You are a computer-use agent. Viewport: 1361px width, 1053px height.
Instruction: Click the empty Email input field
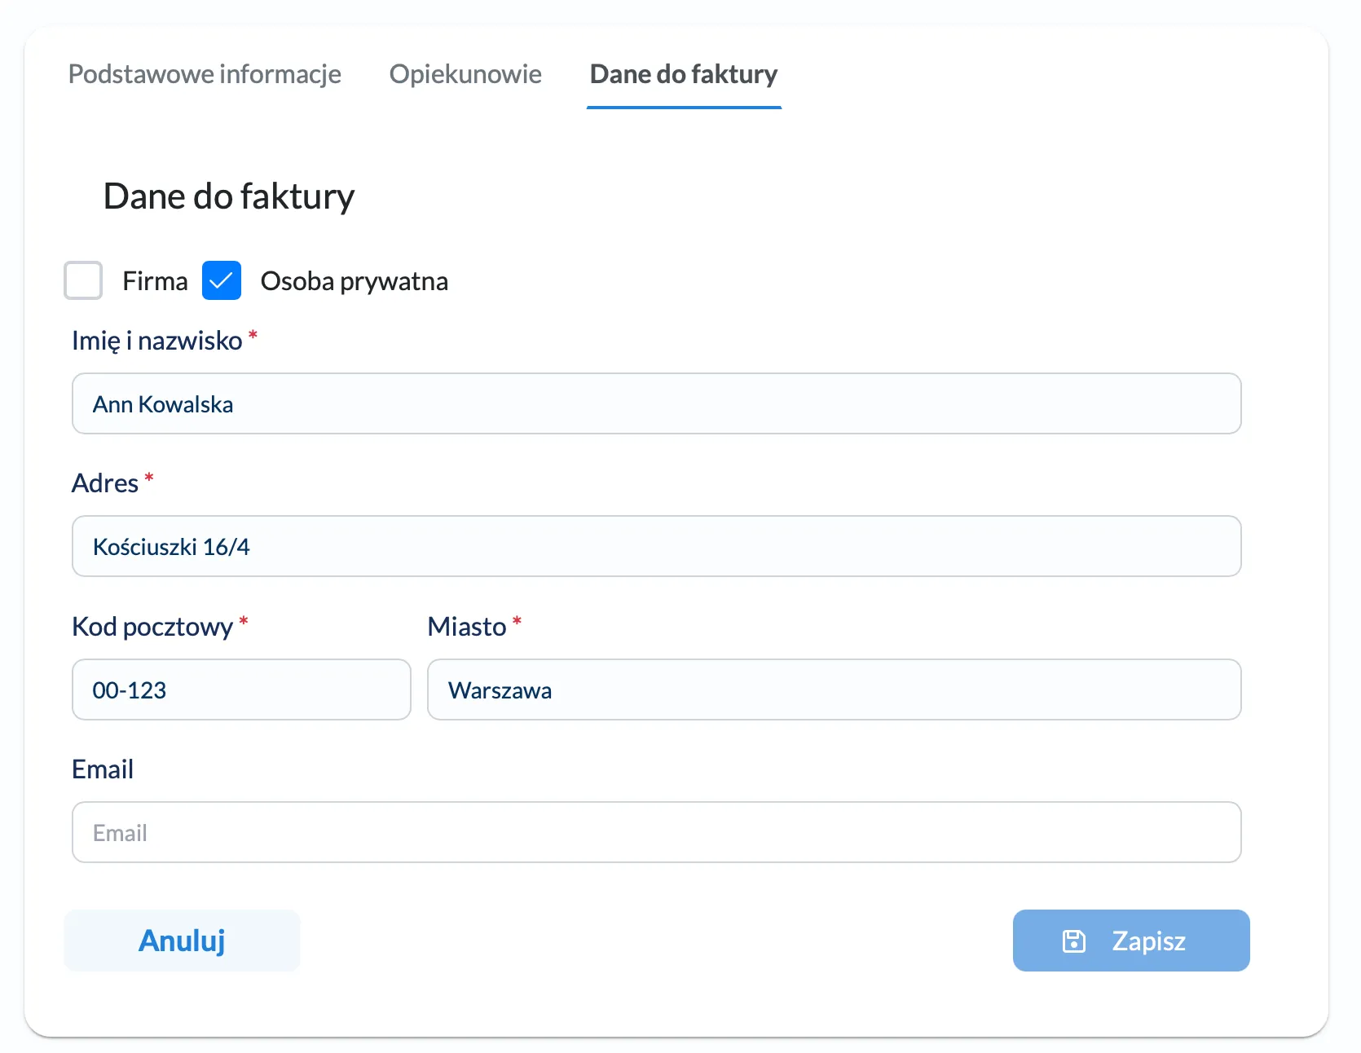[656, 832]
